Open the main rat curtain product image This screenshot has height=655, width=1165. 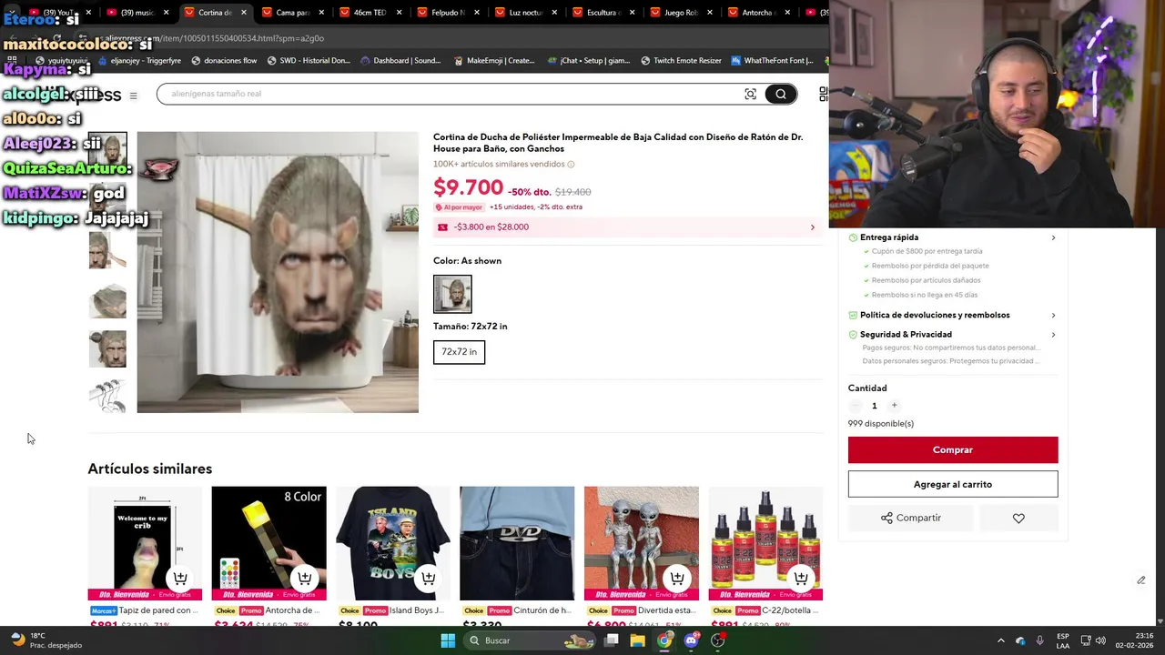[x=278, y=272]
